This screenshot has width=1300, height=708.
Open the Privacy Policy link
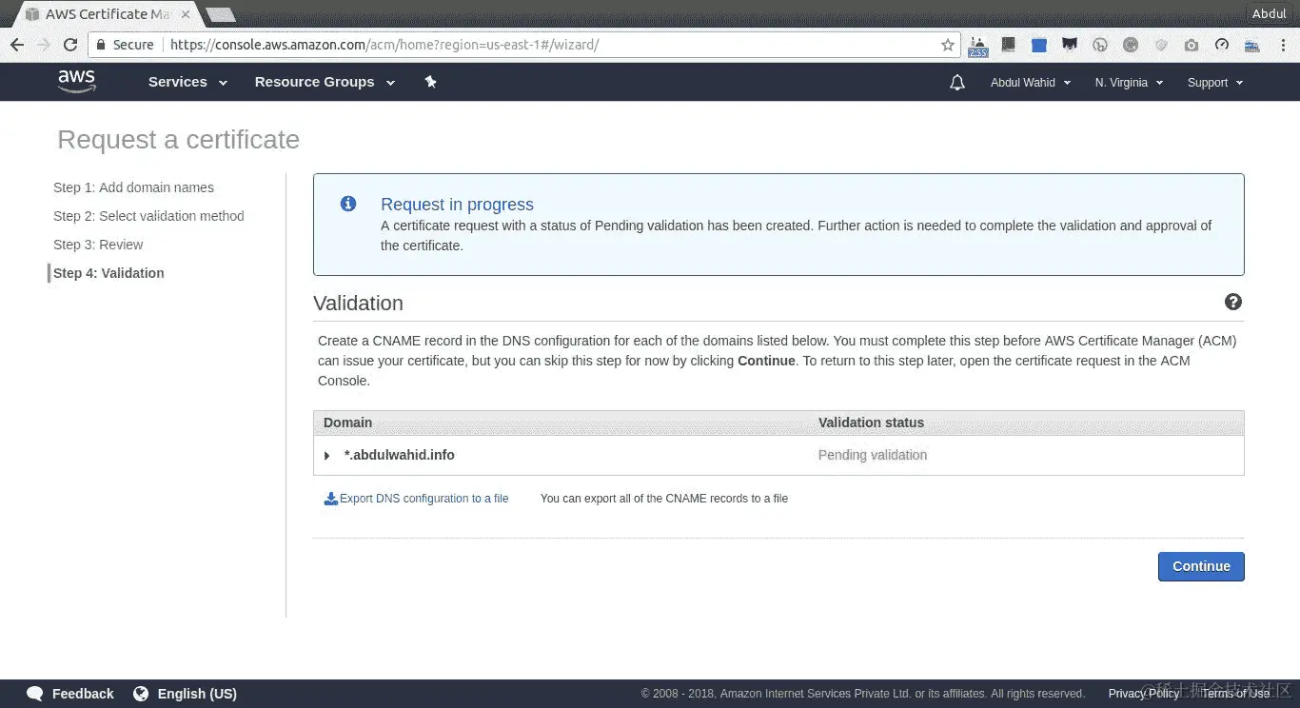click(1144, 694)
